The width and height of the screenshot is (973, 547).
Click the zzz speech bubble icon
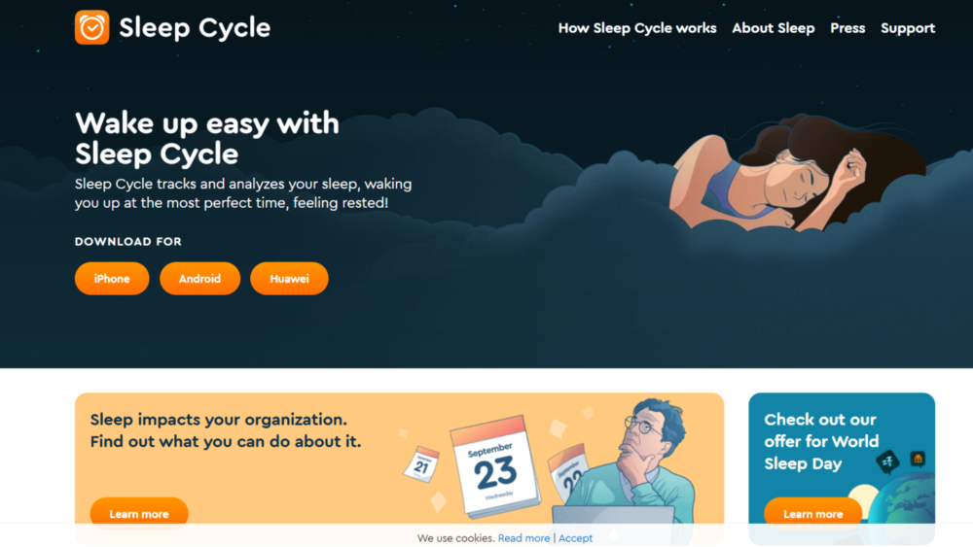pyautogui.click(x=888, y=461)
